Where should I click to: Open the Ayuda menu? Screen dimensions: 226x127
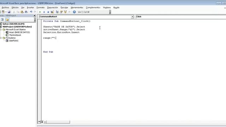[x=116, y=7]
